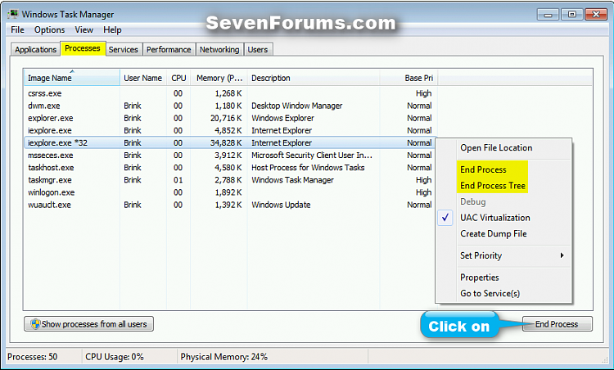The height and width of the screenshot is (370, 614).
Task: Choose Open File Location in context menu
Action: point(496,147)
